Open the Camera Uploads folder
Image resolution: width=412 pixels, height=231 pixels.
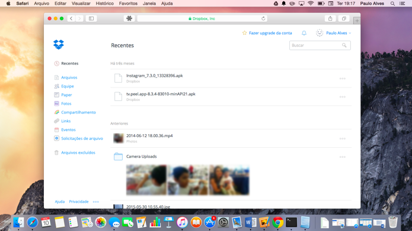[x=141, y=157]
